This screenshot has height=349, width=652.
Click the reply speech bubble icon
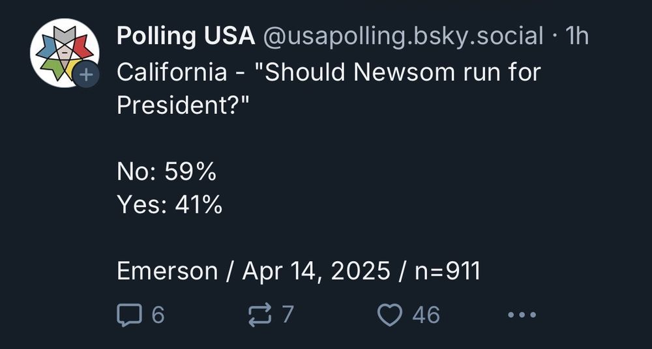(x=129, y=315)
